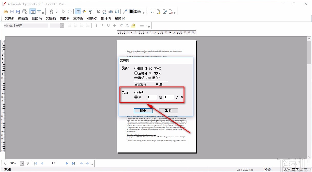Screen dimensions: 312x172
Task: Click the zoom out minus icon
Action: pos(6,163)
